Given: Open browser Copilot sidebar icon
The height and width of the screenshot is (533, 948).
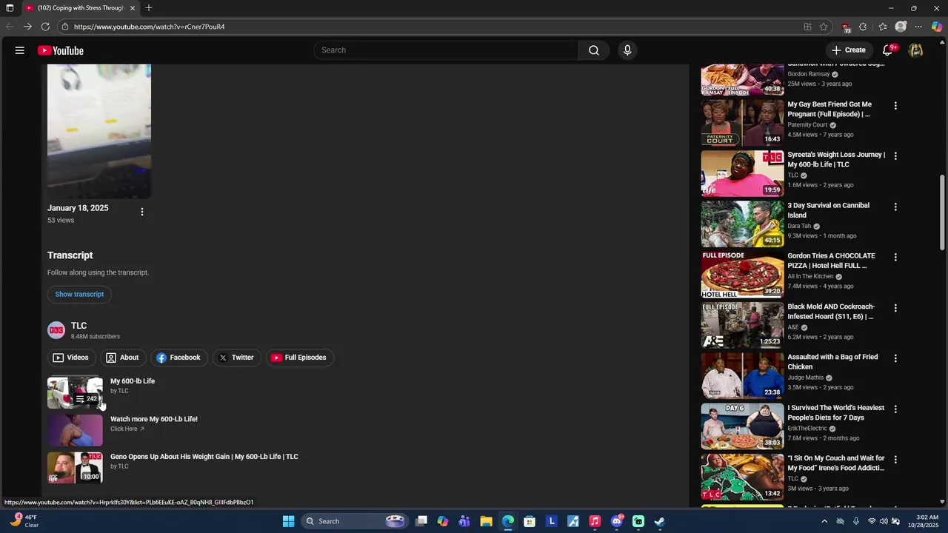Looking at the screenshot, I should tap(937, 27).
